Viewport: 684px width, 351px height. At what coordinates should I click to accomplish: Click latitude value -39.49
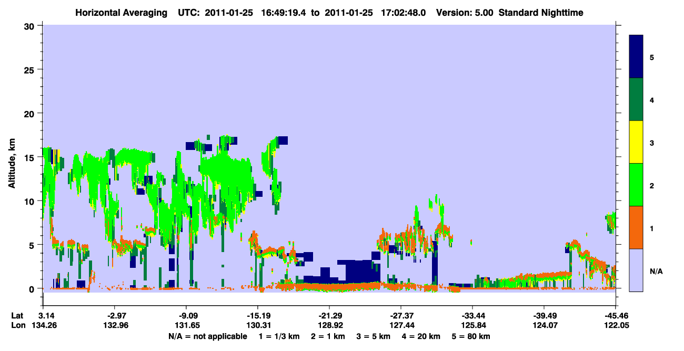(544, 316)
